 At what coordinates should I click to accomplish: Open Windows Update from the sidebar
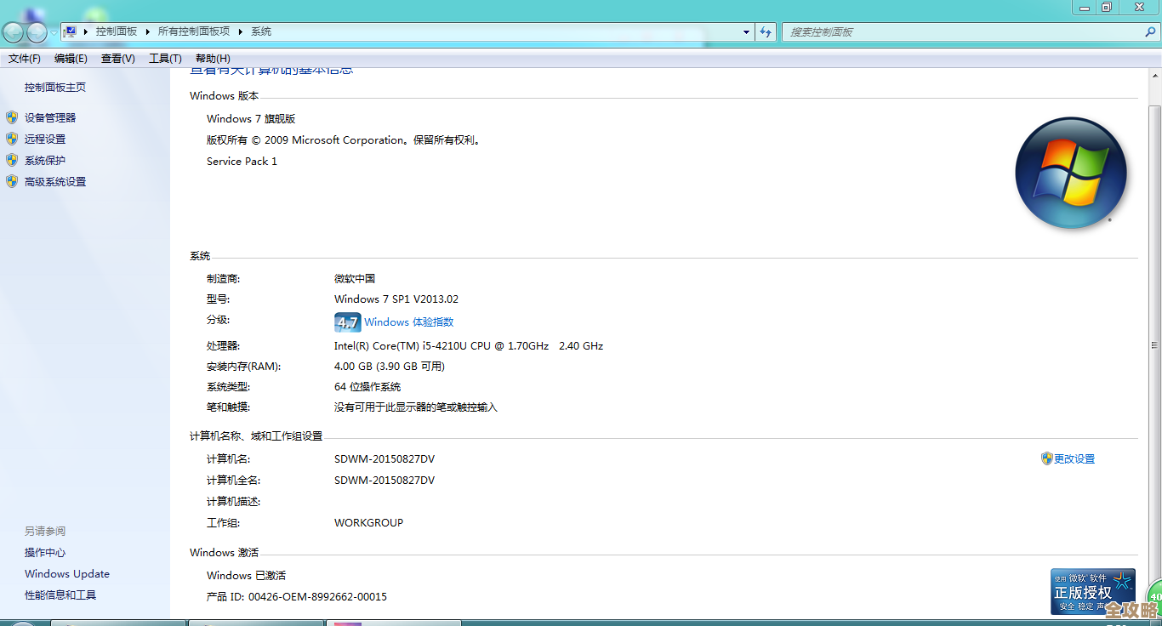click(67, 574)
